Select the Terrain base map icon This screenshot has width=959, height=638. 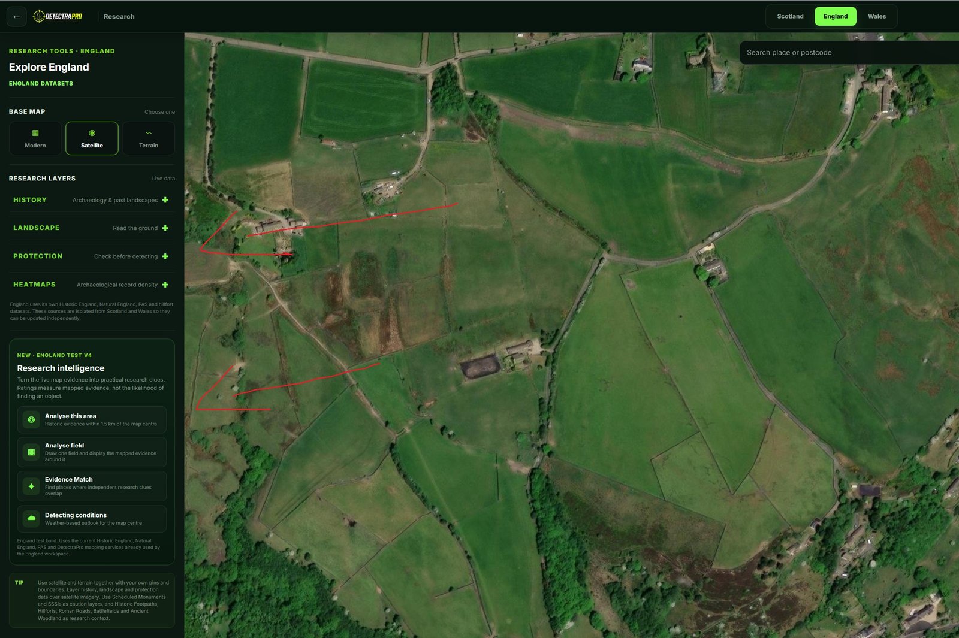pos(149,133)
